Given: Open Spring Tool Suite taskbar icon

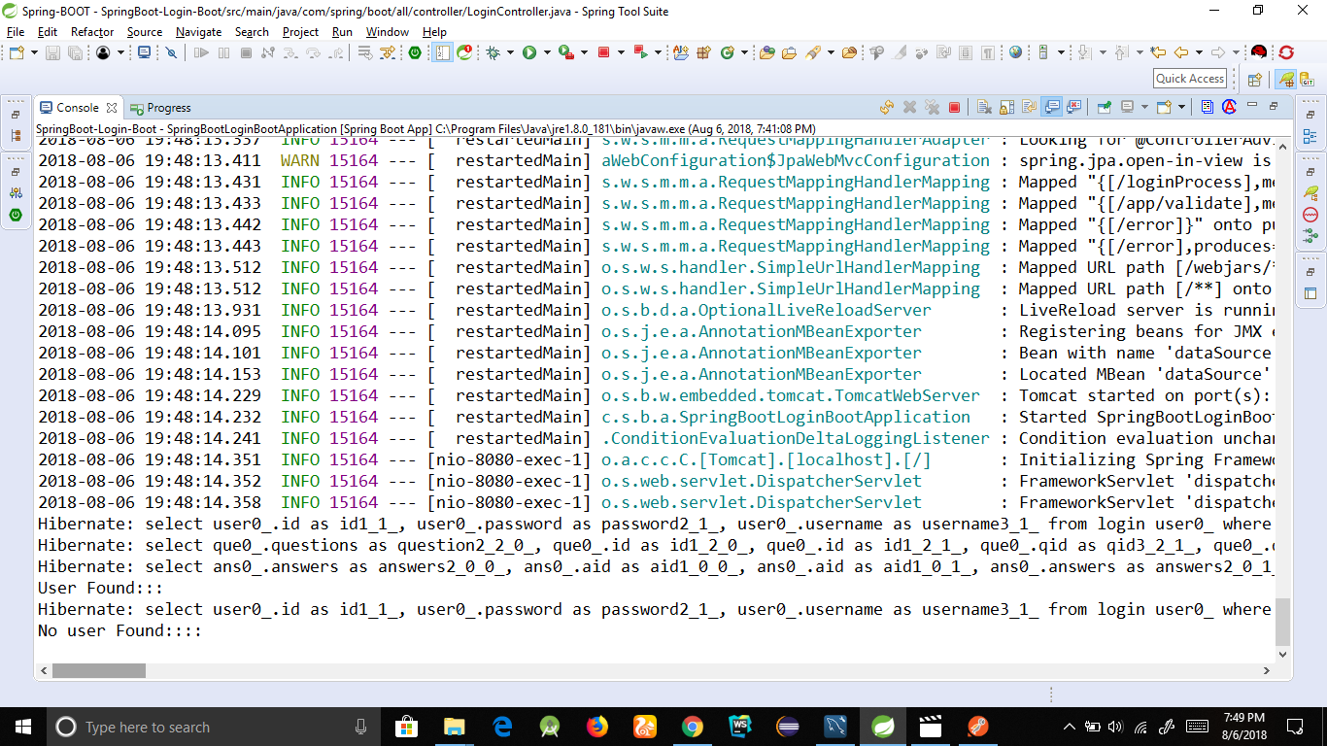Looking at the screenshot, I should [883, 727].
